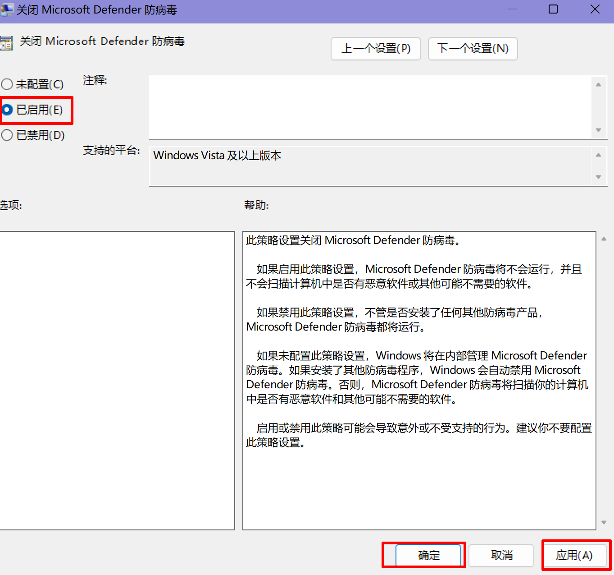
Task: Click the 支持的平台: label
Action: pos(111,151)
